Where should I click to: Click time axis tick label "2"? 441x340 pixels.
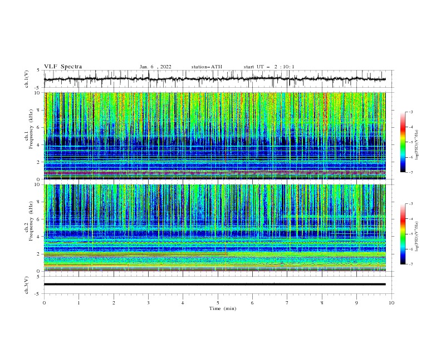point(114,303)
